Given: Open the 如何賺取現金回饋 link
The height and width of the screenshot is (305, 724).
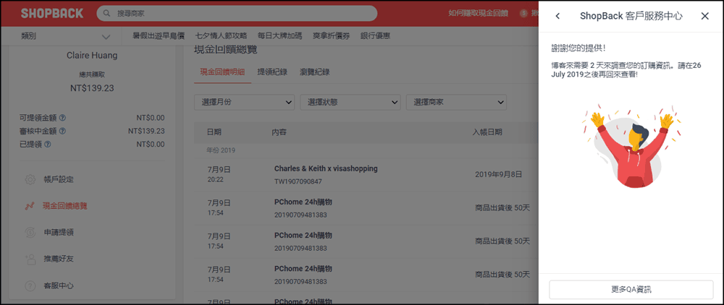Looking at the screenshot, I should click(x=478, y=14).
